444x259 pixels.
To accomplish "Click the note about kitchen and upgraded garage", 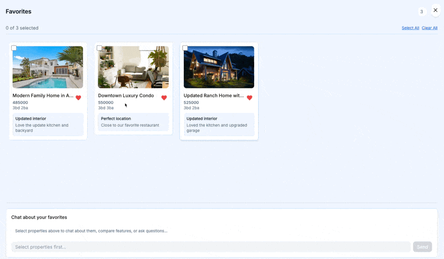I will click(x=219, y=125).
